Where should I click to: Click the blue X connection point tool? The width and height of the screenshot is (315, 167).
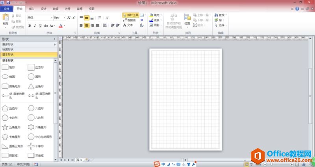[142, 20]
